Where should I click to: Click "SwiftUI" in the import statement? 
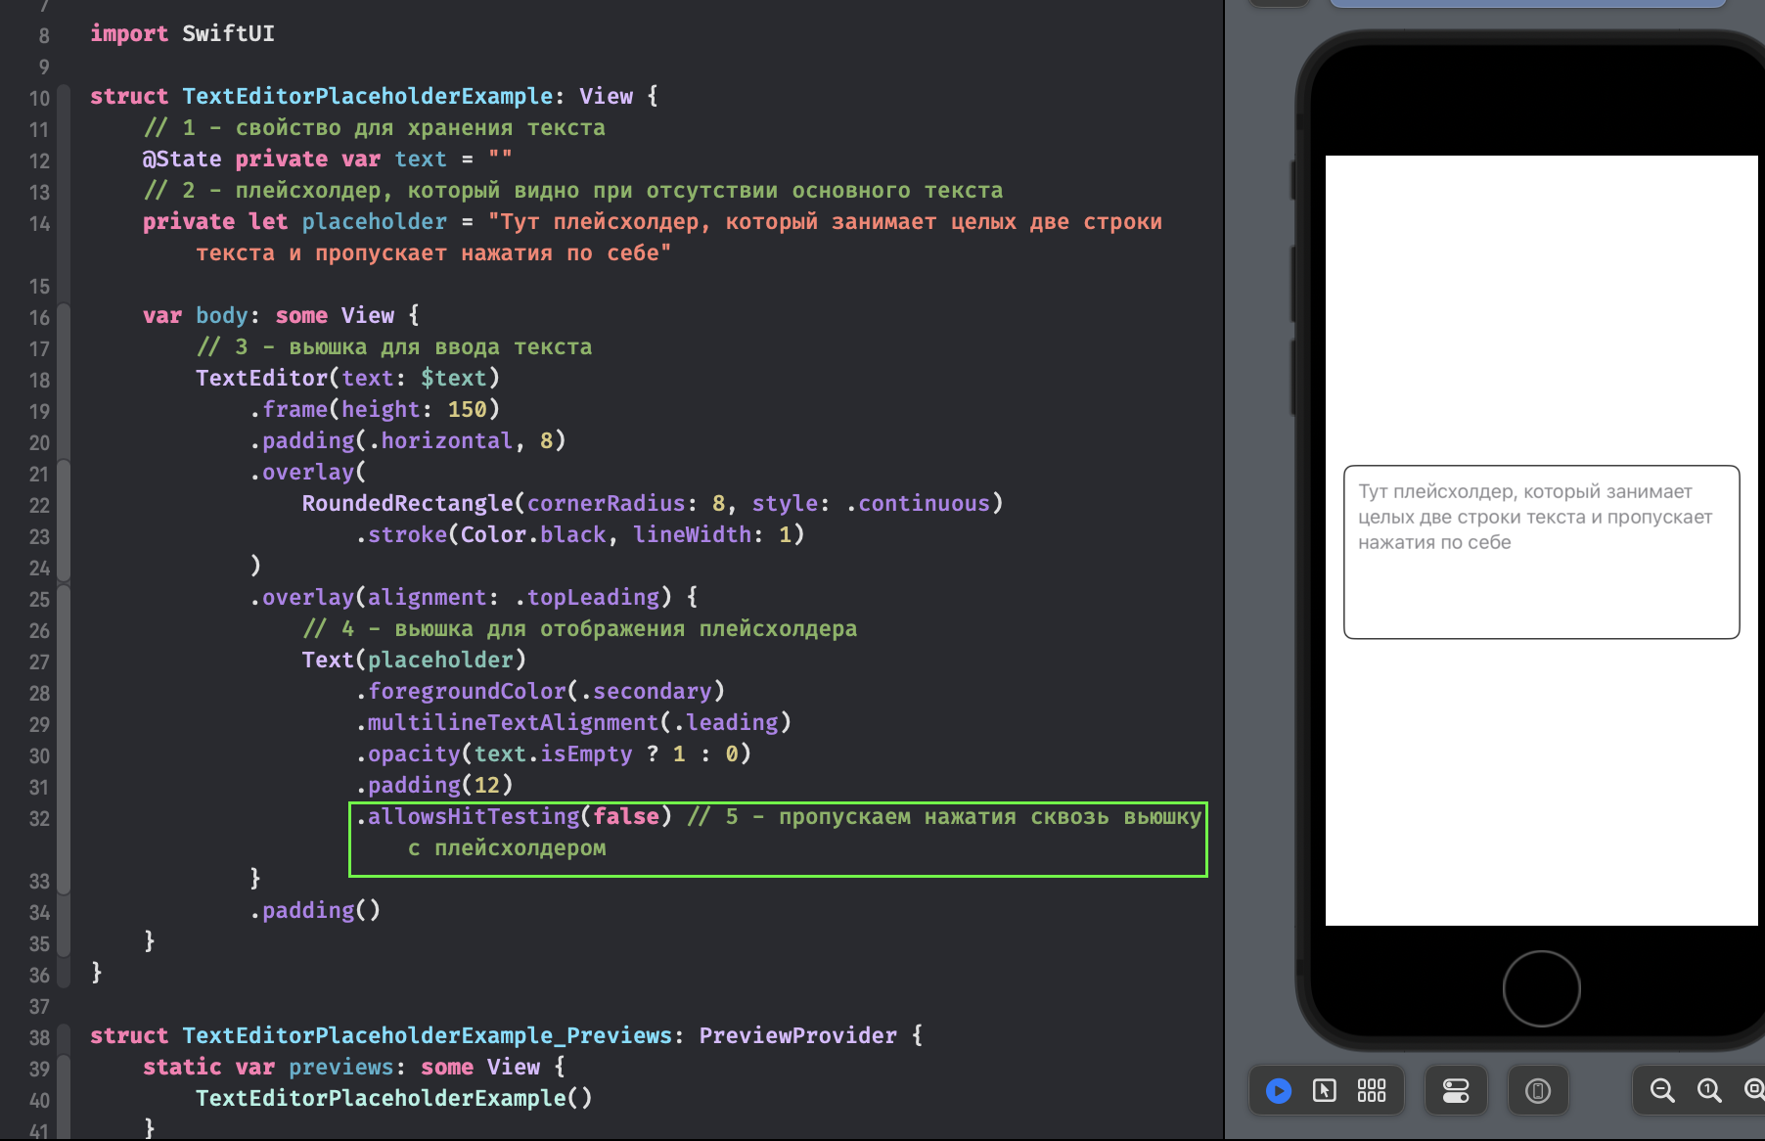tap(229, 33)
